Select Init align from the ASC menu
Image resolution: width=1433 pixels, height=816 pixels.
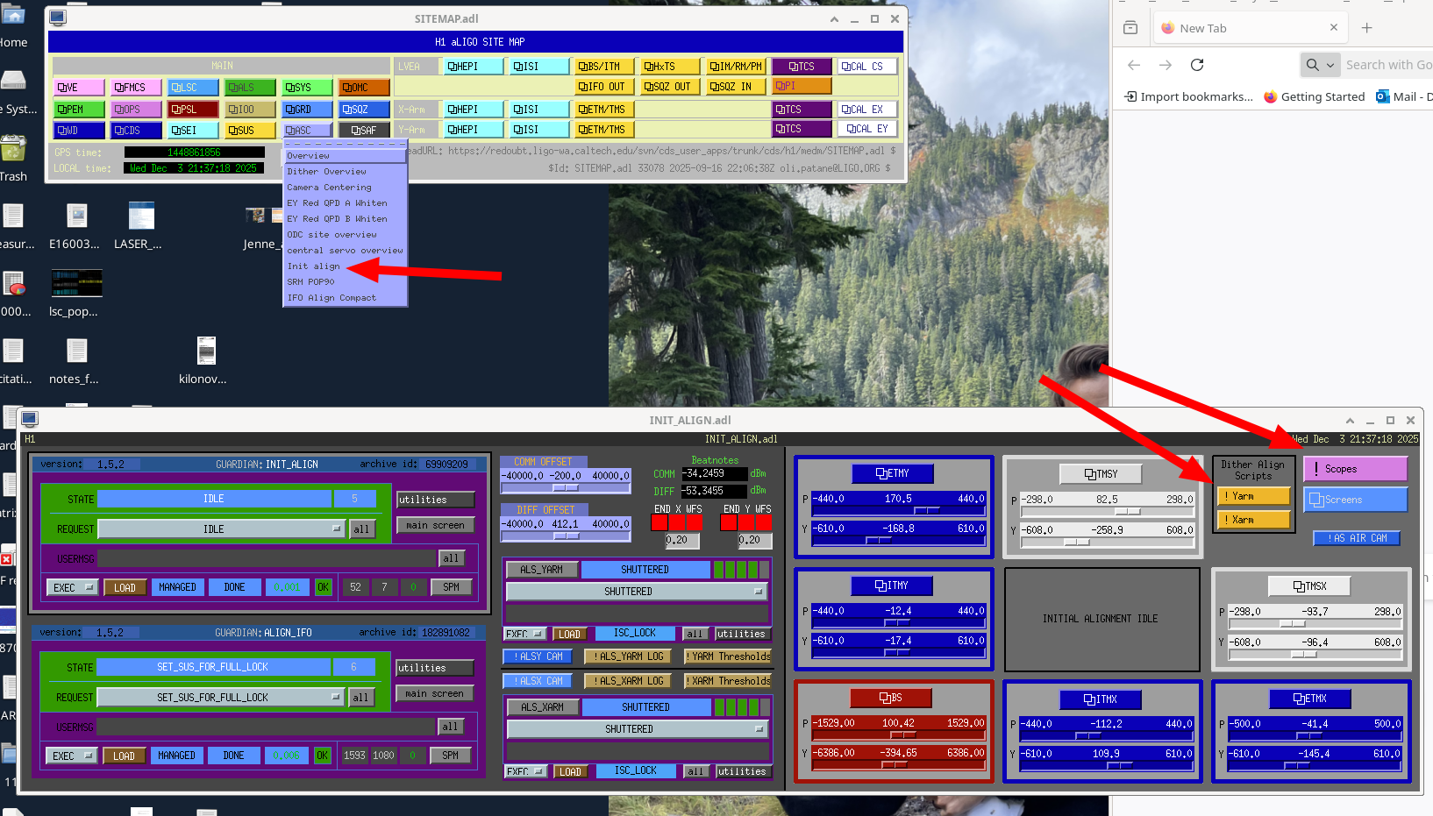[314, 266]
